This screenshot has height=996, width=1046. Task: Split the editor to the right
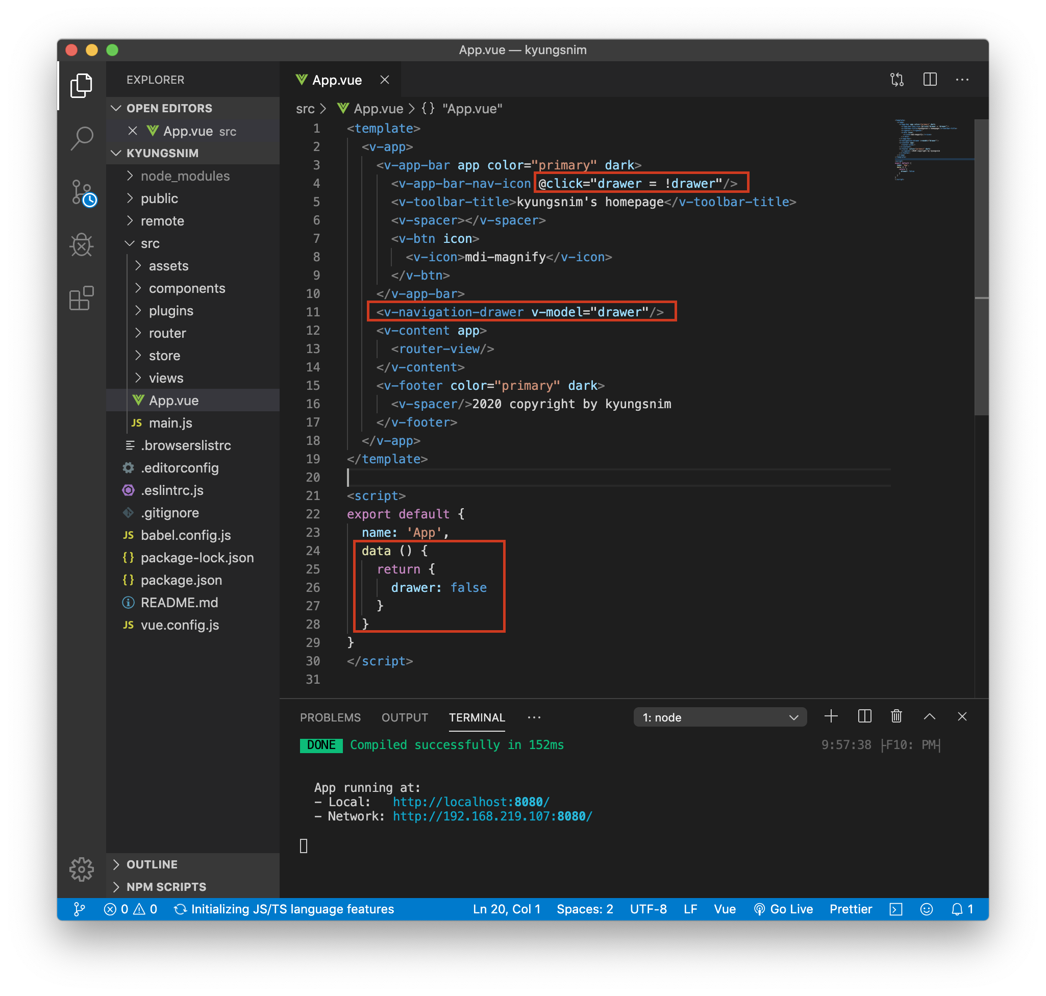[930, 80]
